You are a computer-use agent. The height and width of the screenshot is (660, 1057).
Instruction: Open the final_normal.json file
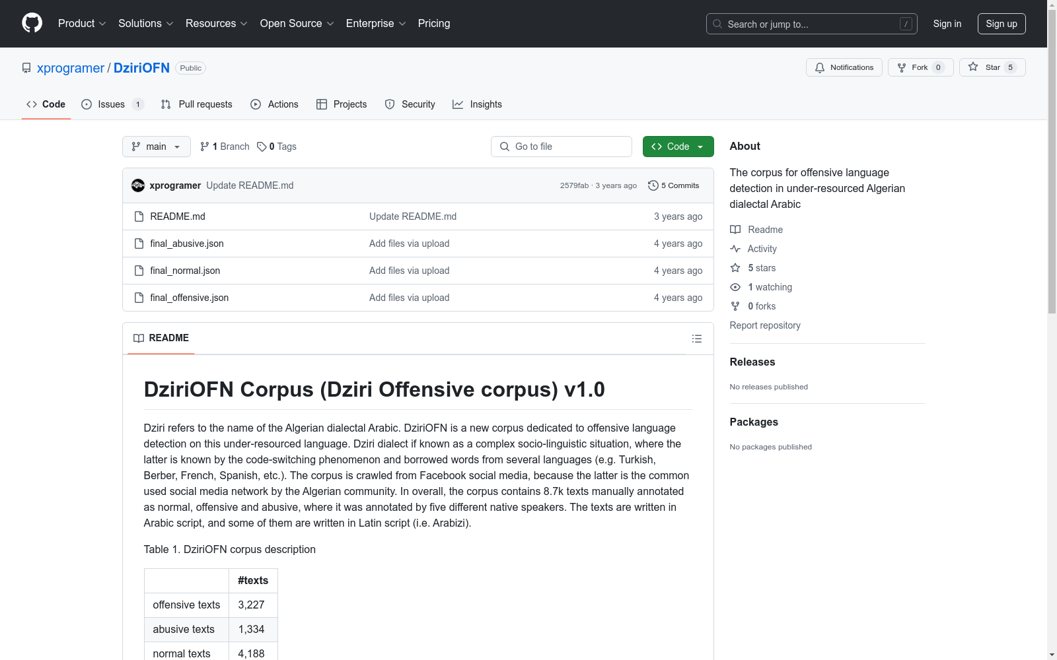pos(185,271)
